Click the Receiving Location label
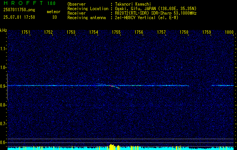Image resolution: width=237 pixels, height=150 pixels. [88, 9]
